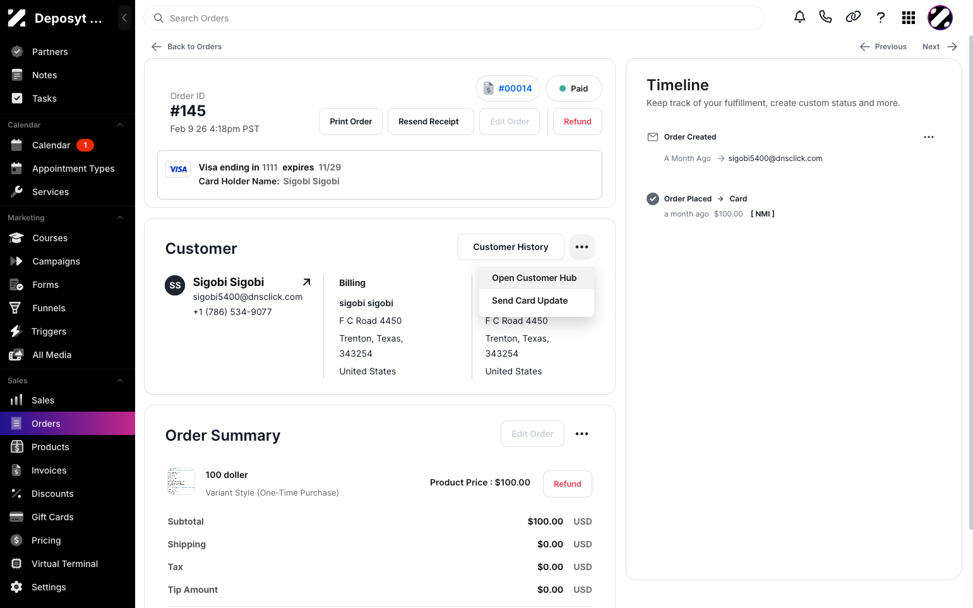
Task: Open Funnels in the sidebar
Action: (68, 308)
